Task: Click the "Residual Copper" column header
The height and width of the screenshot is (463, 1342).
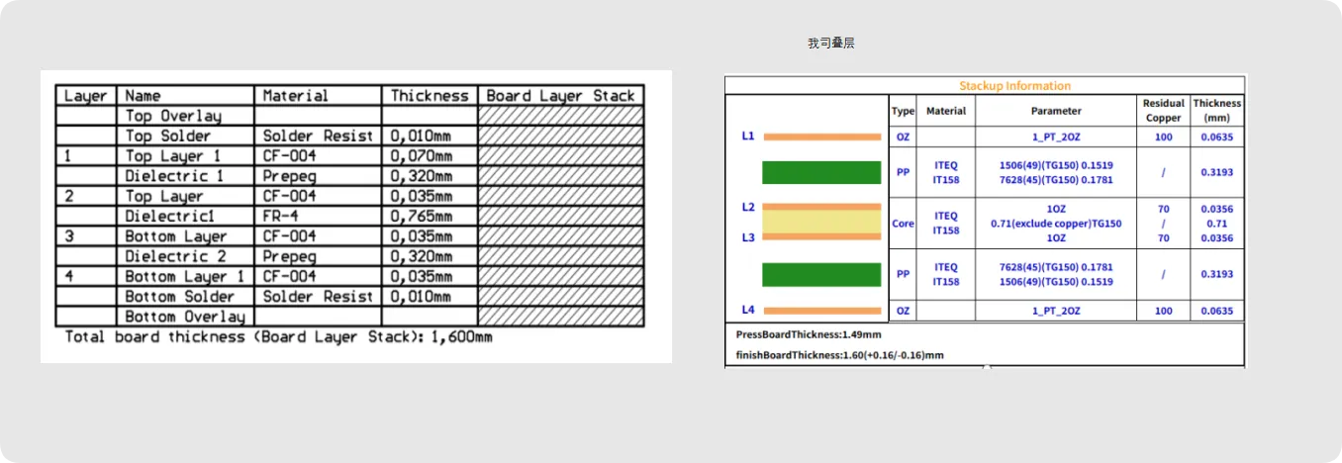Action: pos(1163,110)
